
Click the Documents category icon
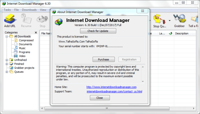click(16, 44)
